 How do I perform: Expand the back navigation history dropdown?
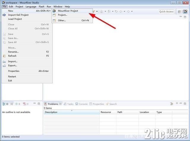click(124, 12)
